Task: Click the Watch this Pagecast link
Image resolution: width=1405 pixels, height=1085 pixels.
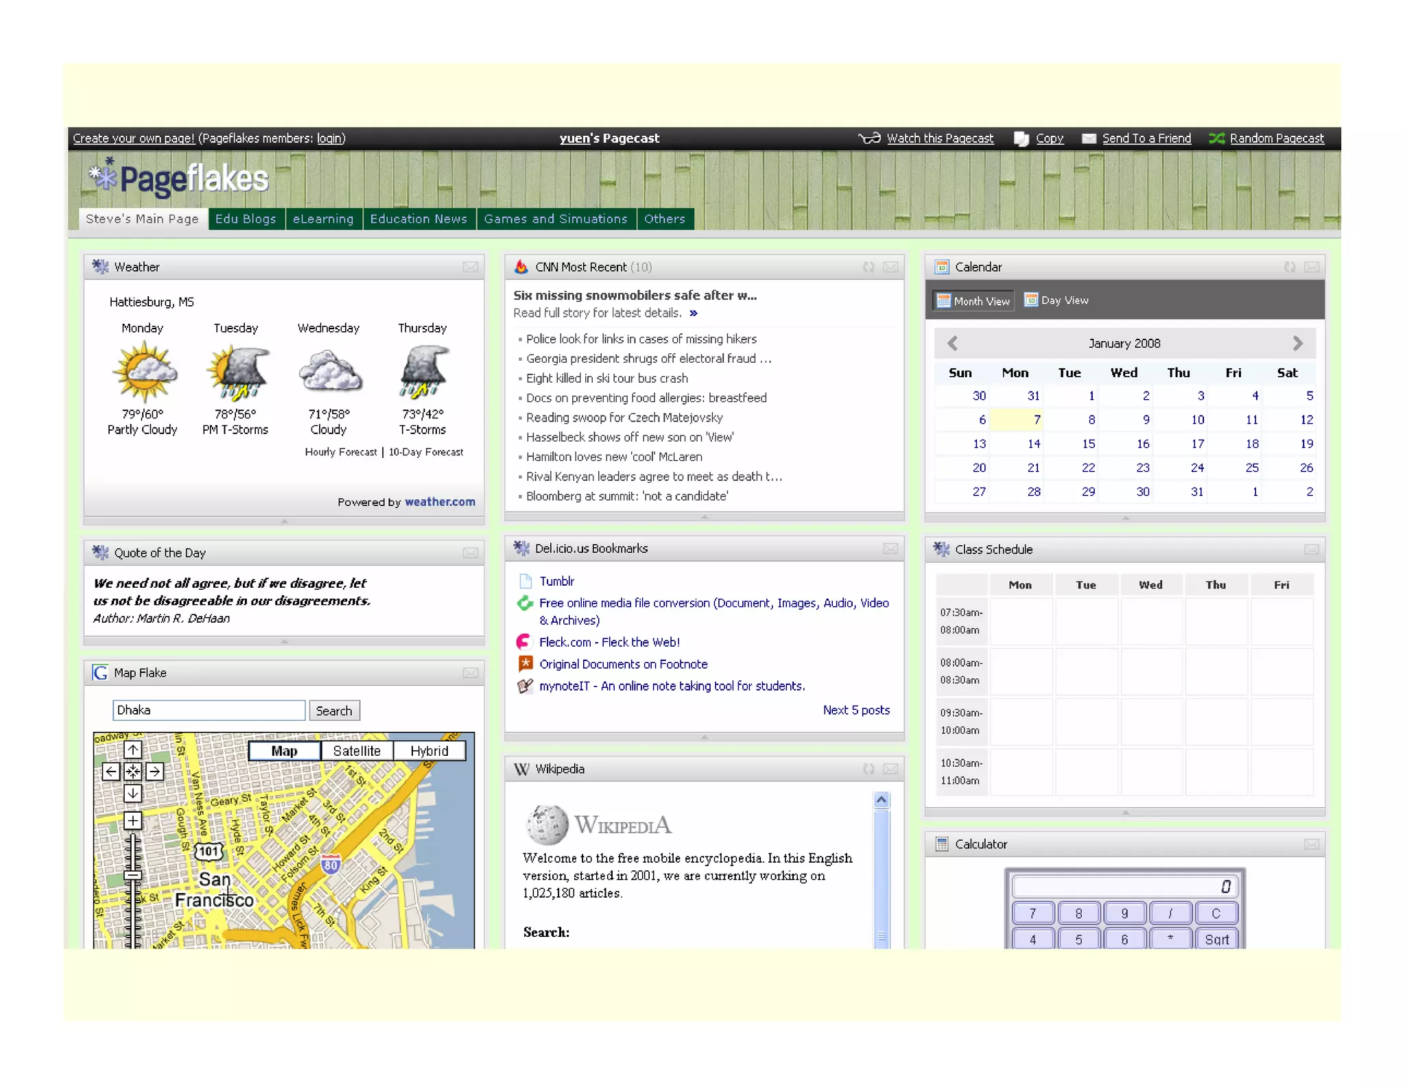Action: click(940, 139)
